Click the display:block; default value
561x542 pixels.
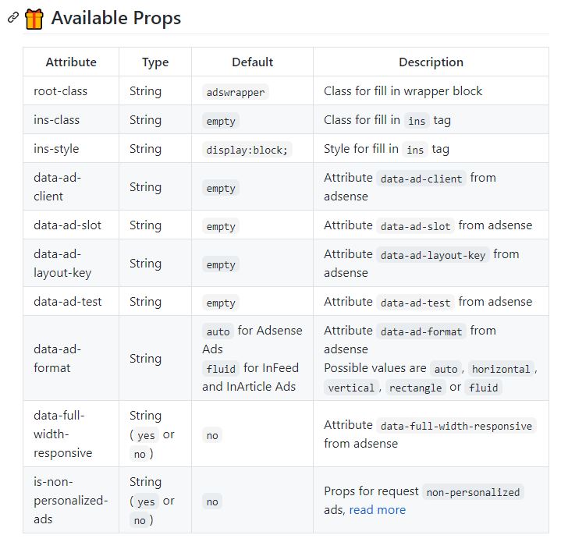click(x=247, y=150)
